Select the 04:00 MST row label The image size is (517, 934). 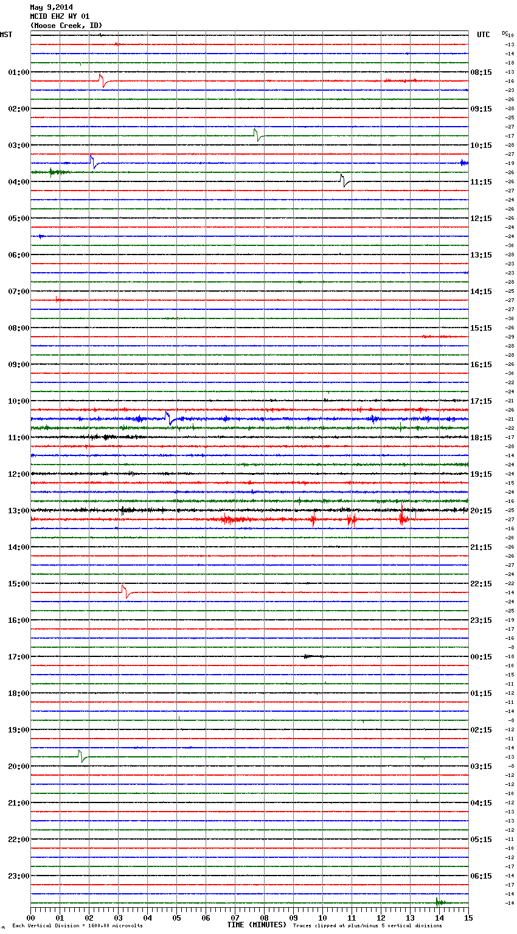point(19,181)
